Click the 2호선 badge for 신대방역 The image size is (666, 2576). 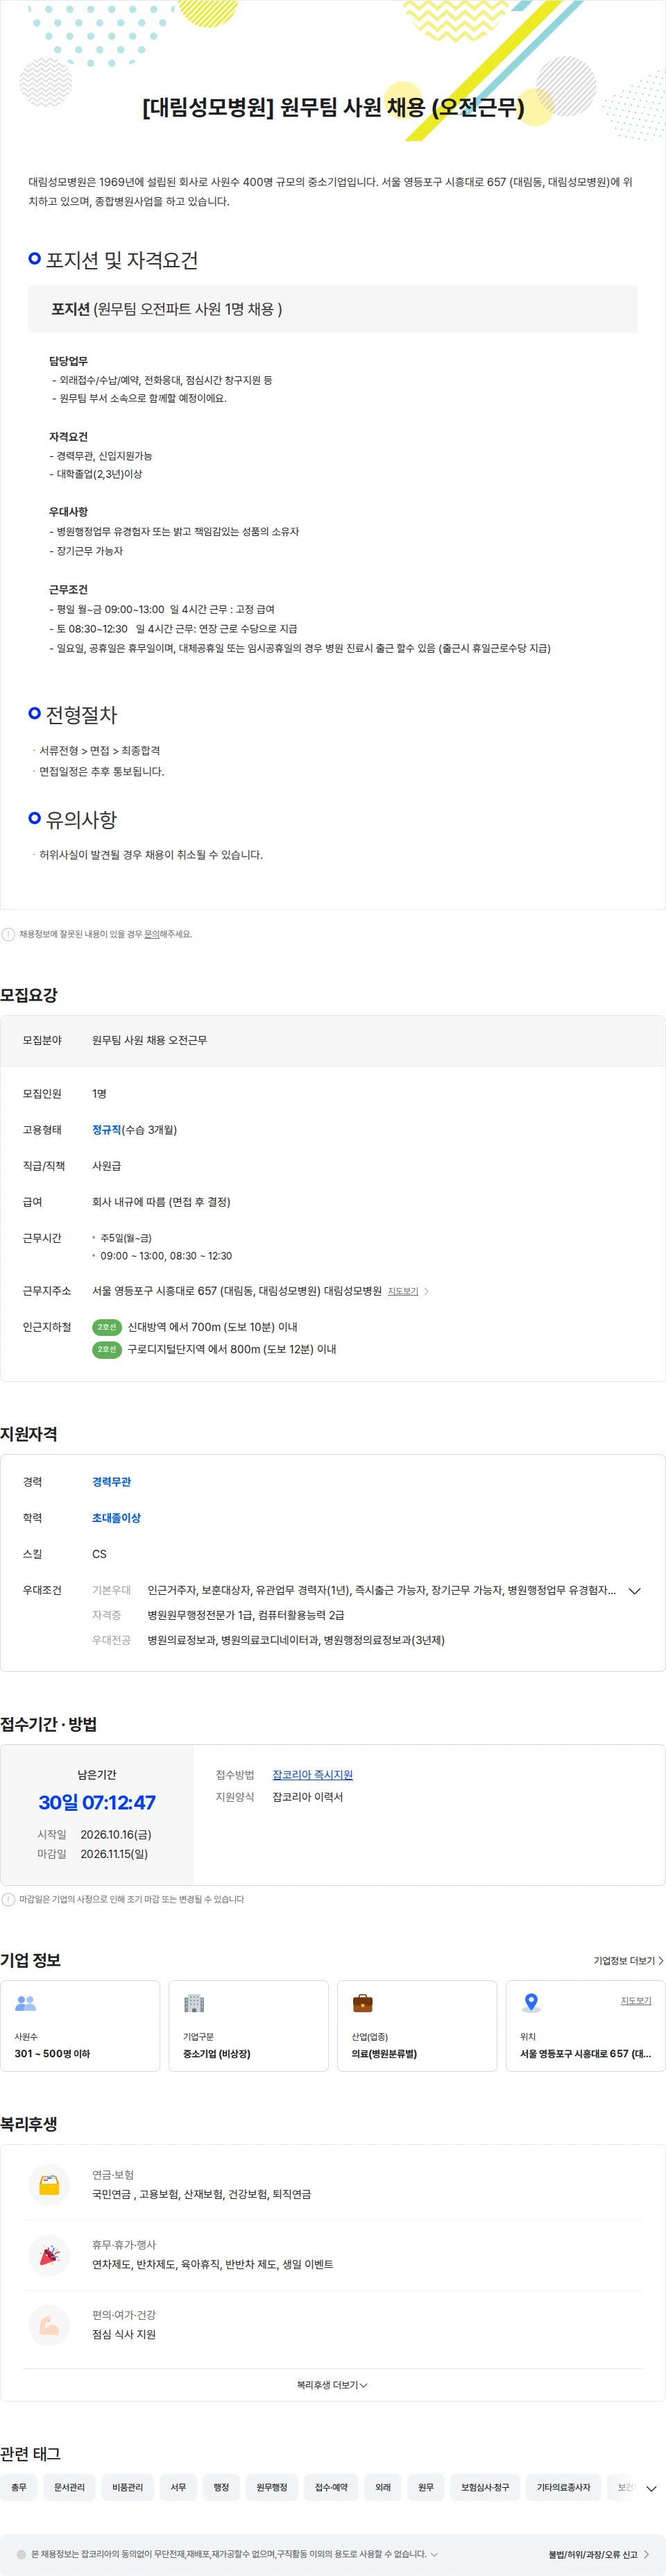point(107,1327)
